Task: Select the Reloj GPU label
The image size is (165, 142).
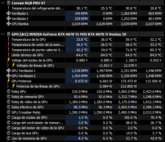Action: point(19,92)
